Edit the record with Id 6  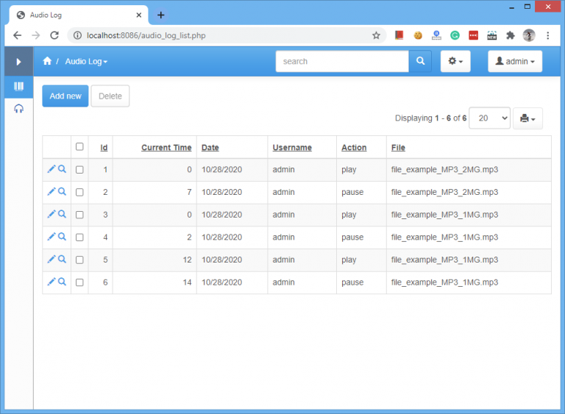[51, 282]
